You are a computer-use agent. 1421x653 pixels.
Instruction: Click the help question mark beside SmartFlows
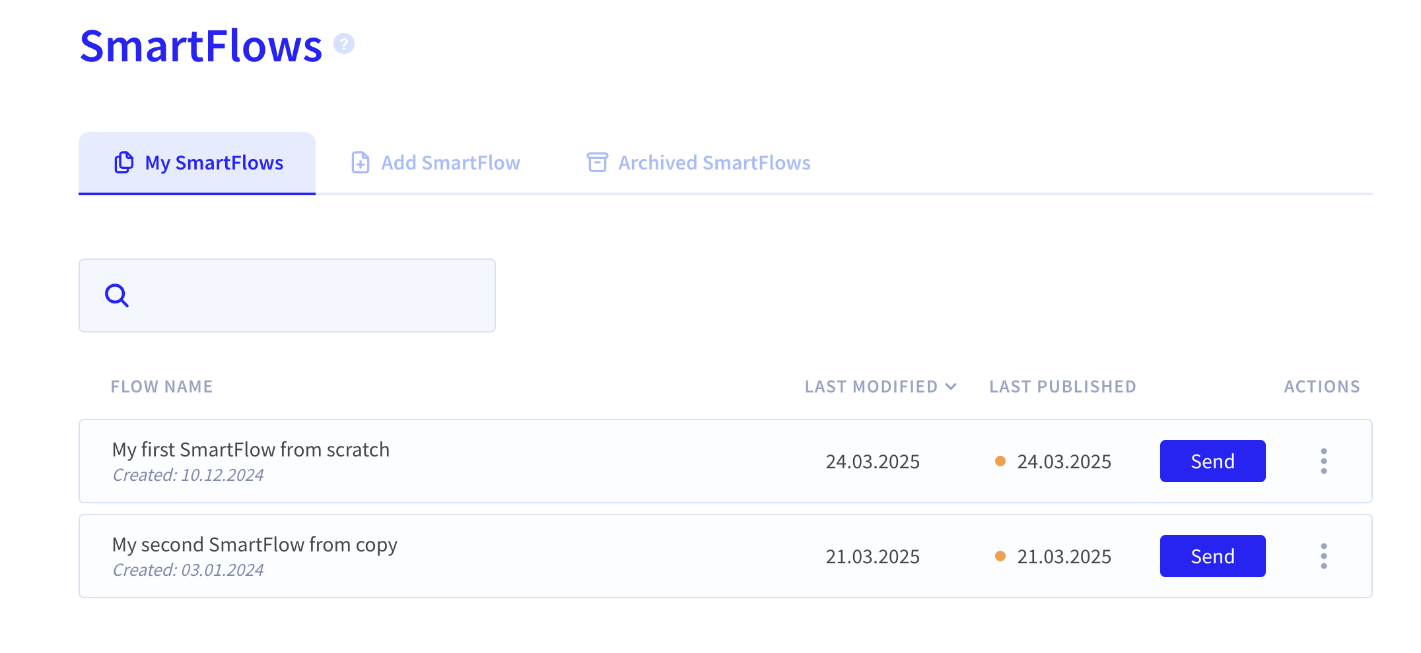[344, 44]
